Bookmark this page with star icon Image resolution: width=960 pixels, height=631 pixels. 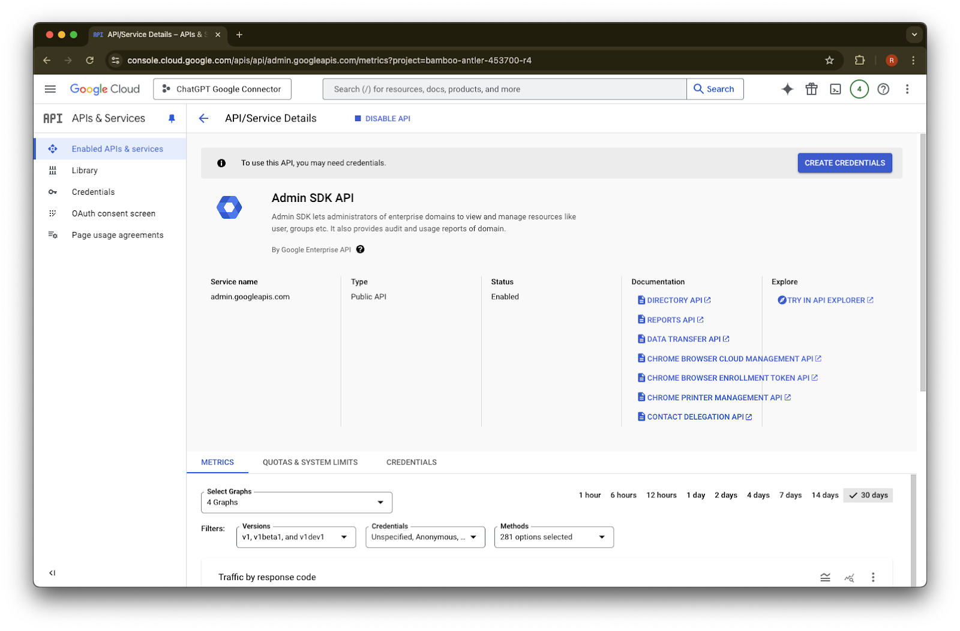pos(830,60)
